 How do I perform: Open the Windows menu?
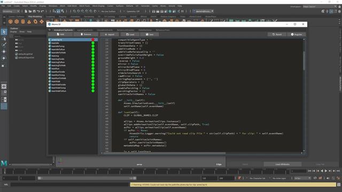[x=53, y=6]
